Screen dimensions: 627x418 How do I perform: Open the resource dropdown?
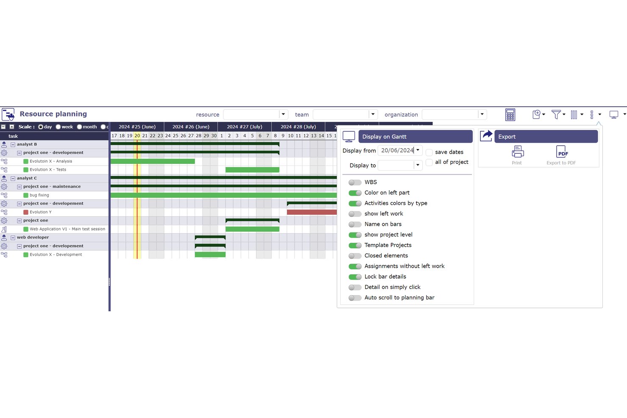(x=283, y=114)
